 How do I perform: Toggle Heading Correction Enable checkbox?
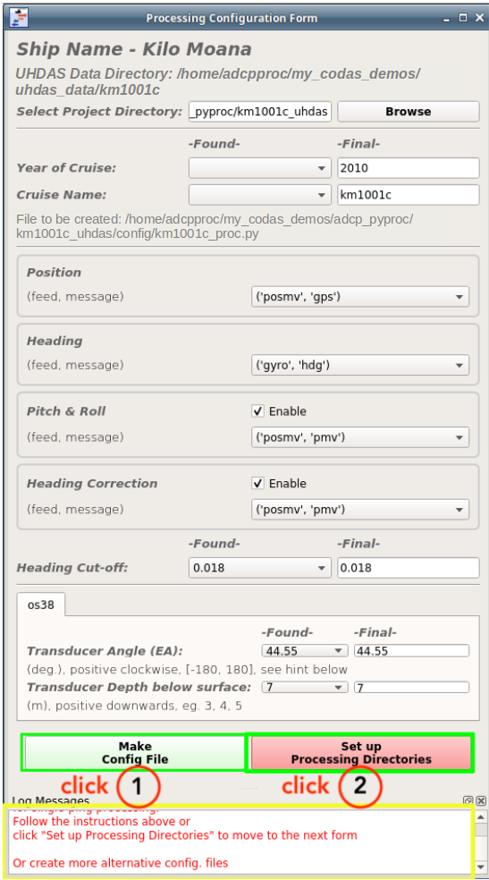point(257,484)
